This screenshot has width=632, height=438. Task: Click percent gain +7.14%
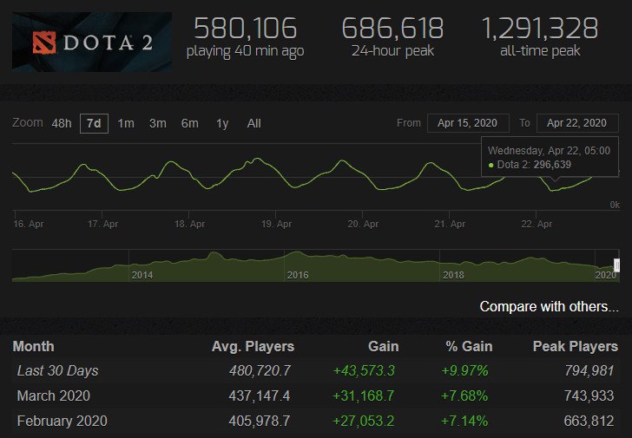pos(464,422)
